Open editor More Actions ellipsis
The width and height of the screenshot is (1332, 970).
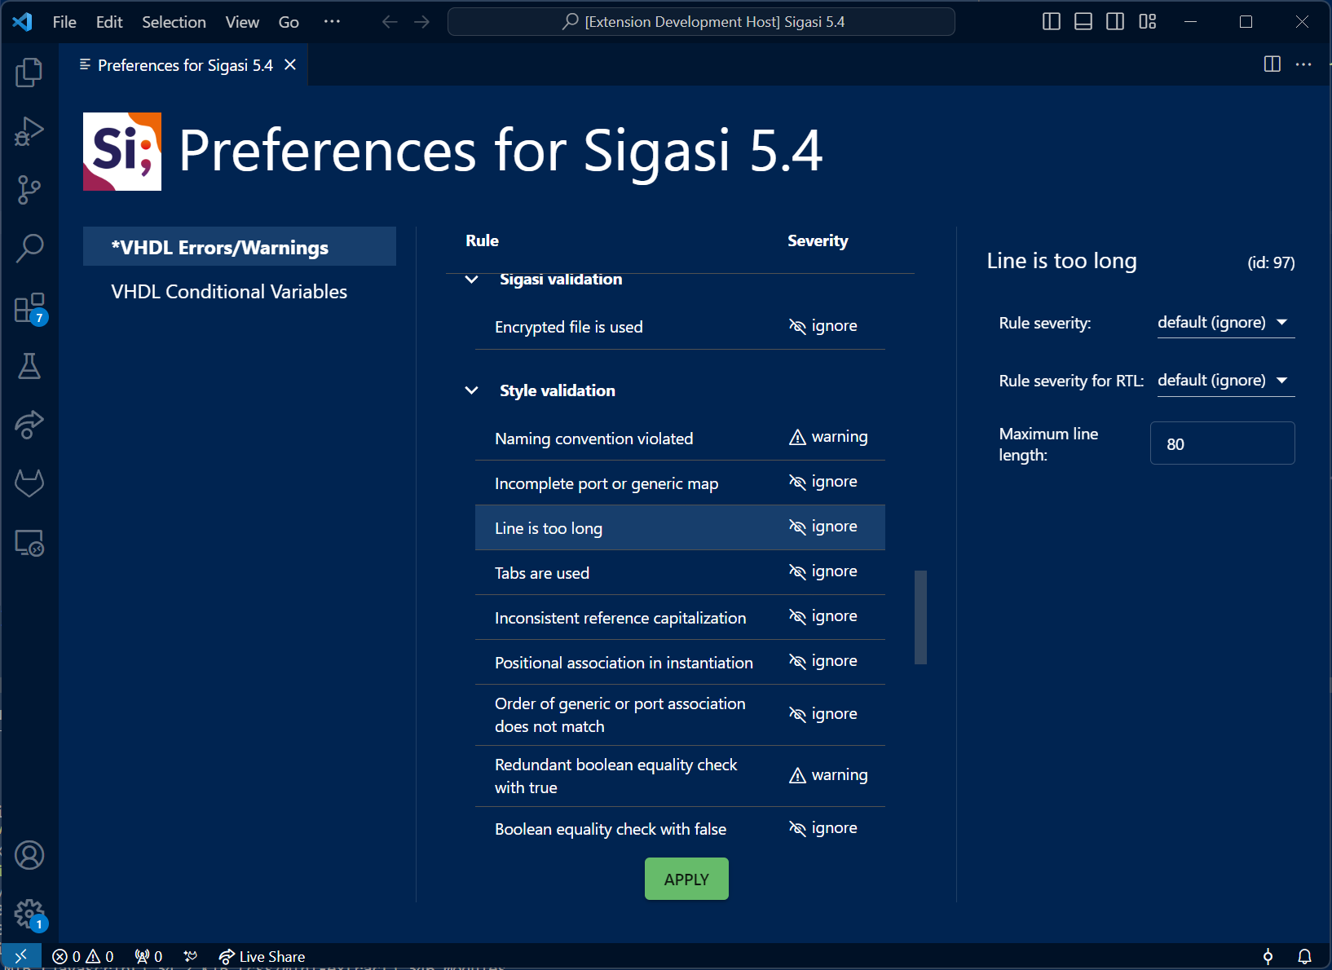coord(1303,64)
